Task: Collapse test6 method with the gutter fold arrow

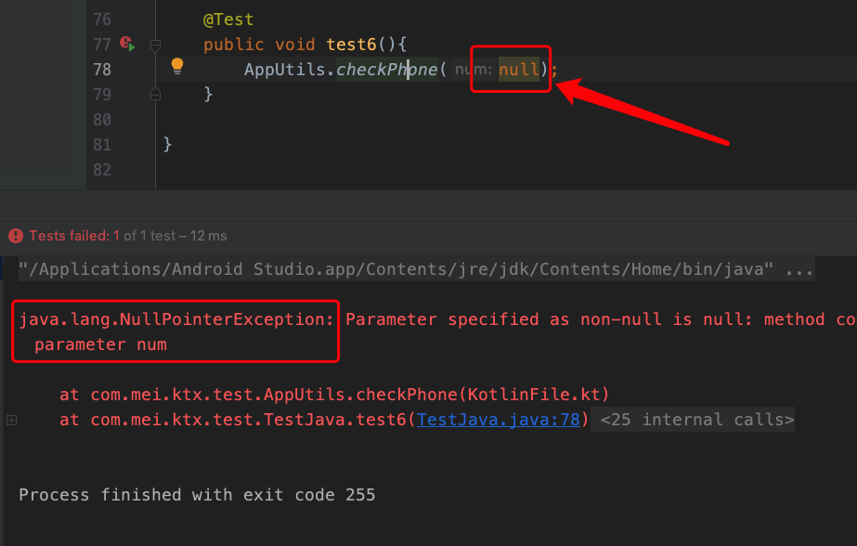Action: [155, 44]
